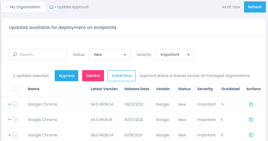Screen dimensions: 268x141
Task: Open copy action for Chrome 95.0.4638.54
Action: pyautogui.click(x=251, y=135)
